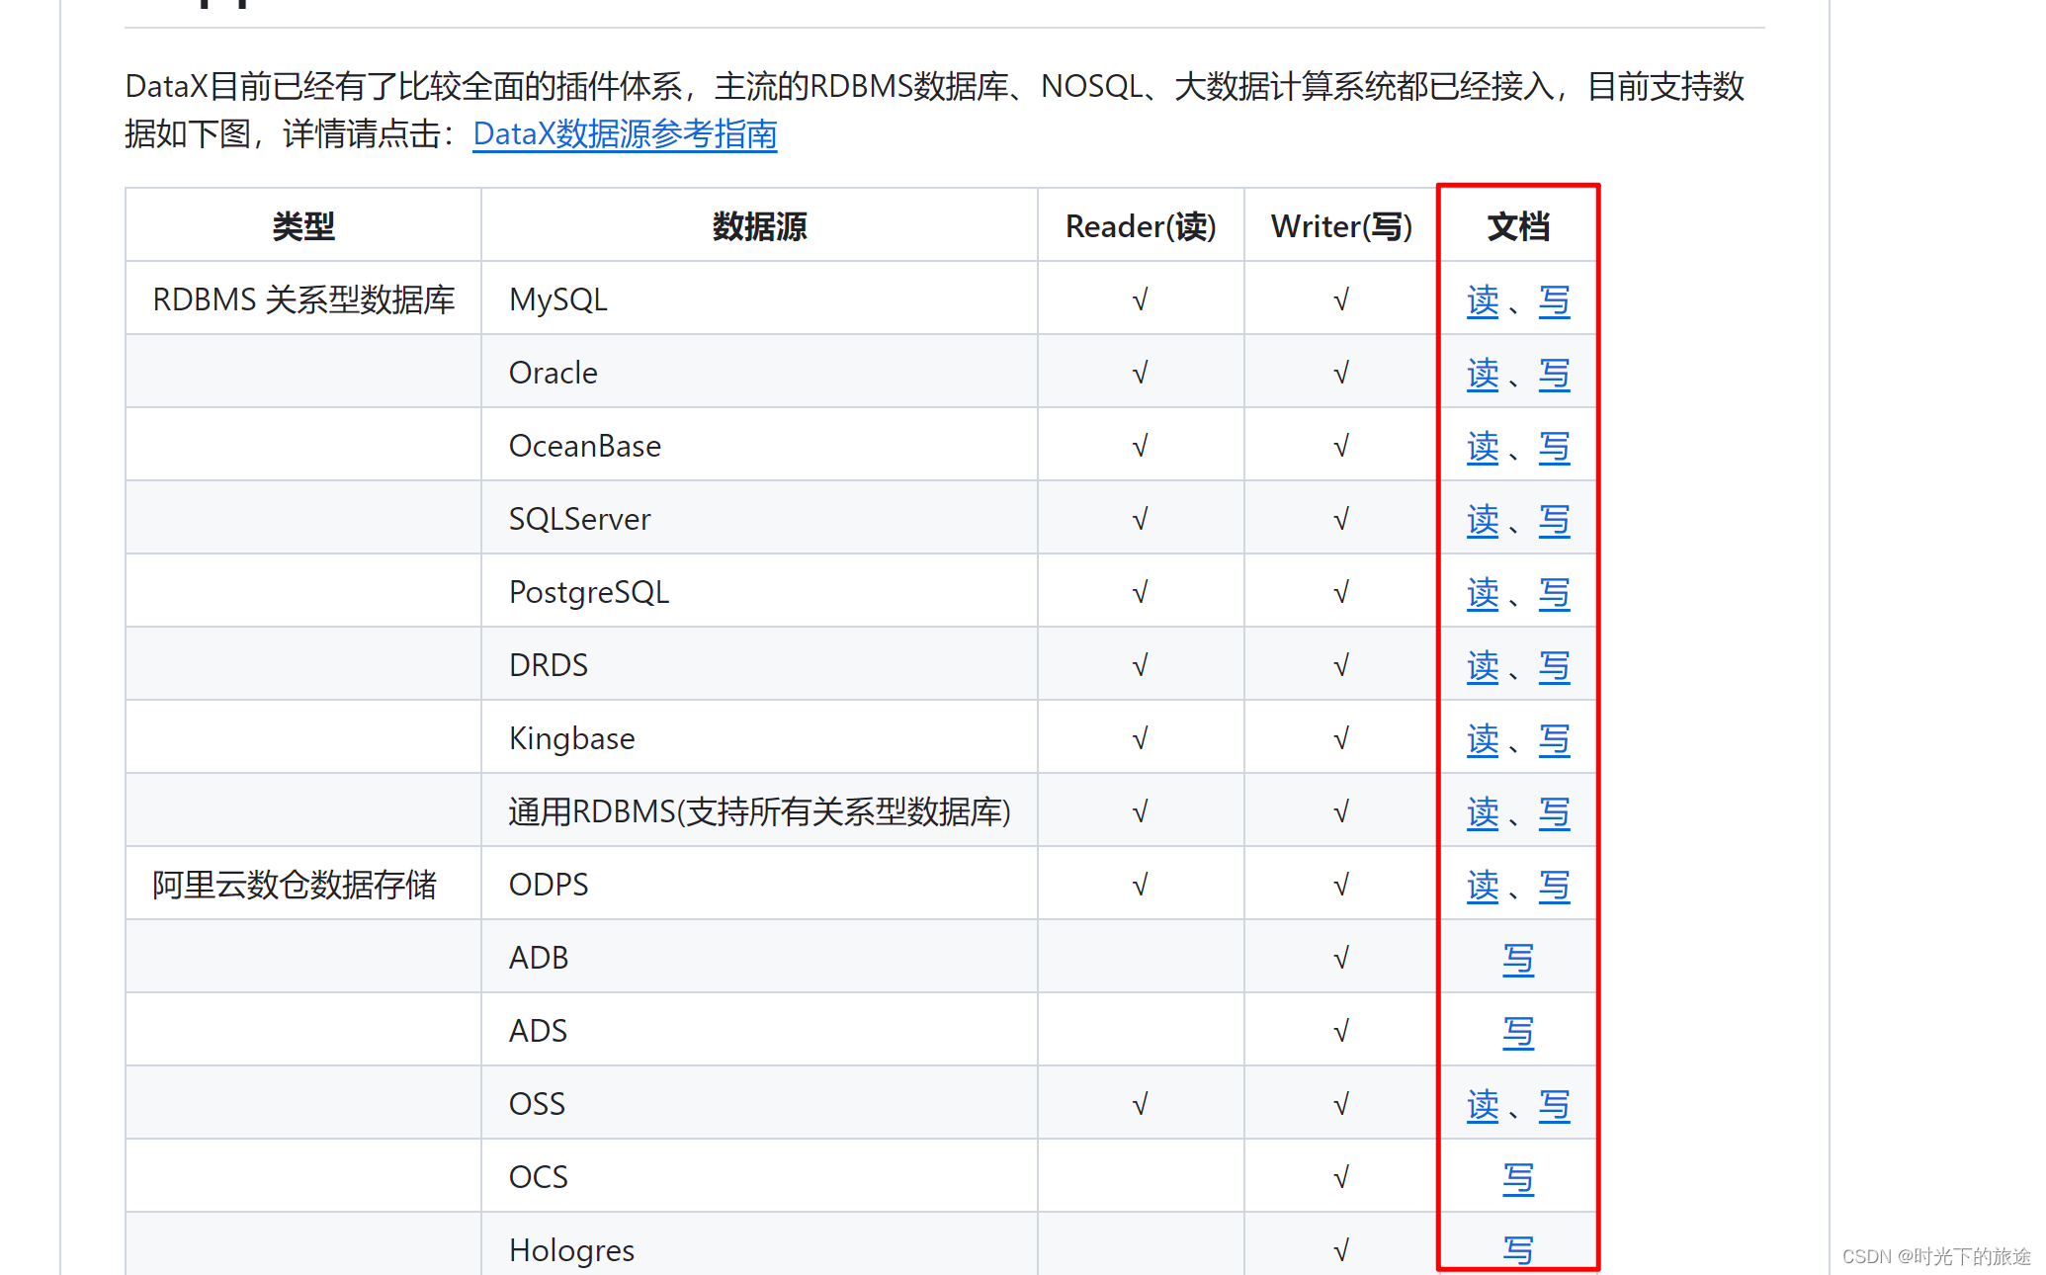The height and width of the screenshot is (1275, 2046).
Task: Open the OSS 写 documentation link
Action: pyautogui.click(x=1554, y=1105)
